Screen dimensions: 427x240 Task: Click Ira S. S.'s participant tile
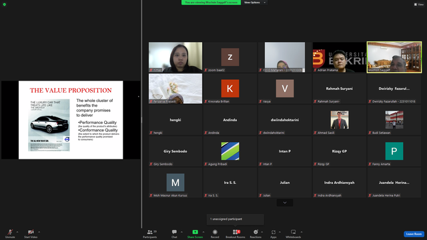[230, 182]
